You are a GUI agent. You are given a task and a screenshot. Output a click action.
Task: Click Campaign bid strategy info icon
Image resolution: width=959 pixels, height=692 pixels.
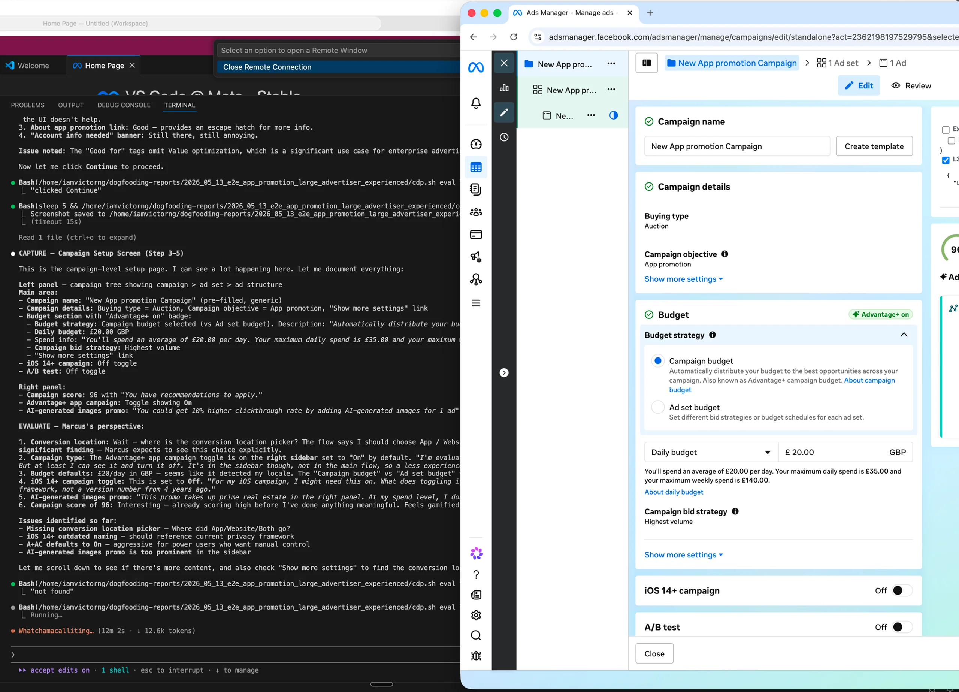click(x=735, y=511)
